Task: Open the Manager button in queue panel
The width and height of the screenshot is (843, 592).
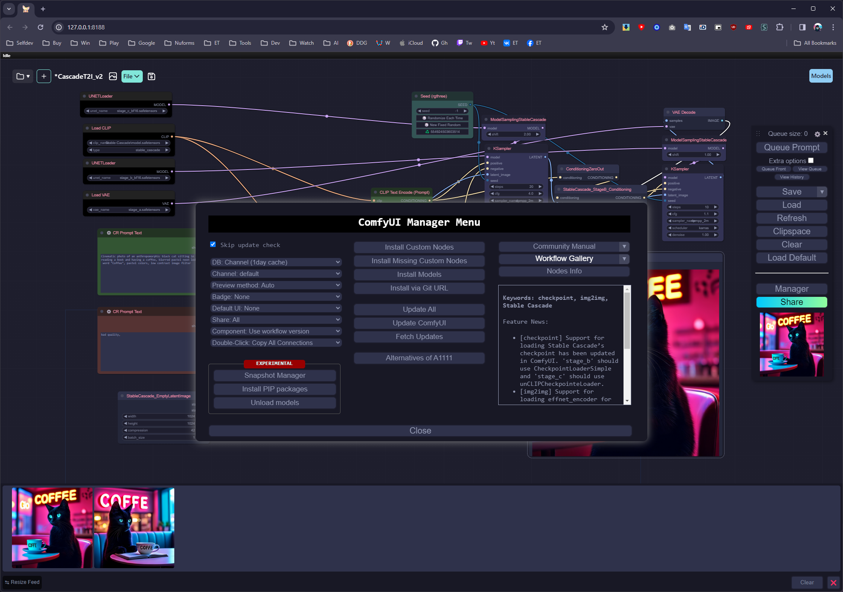Action: point(791,289)
